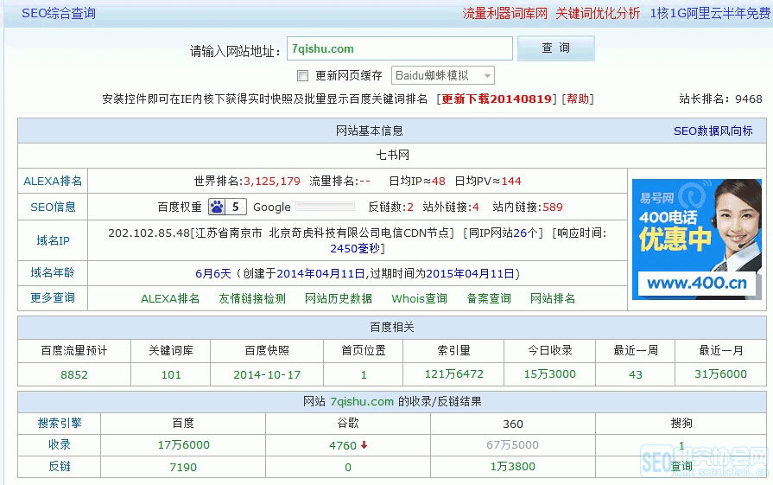Open the Whois查询 link
This screenshot has width=773, height=485.
419,298
